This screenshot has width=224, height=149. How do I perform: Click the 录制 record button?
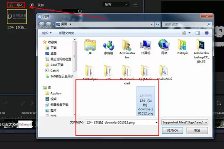tap(37, 5)
